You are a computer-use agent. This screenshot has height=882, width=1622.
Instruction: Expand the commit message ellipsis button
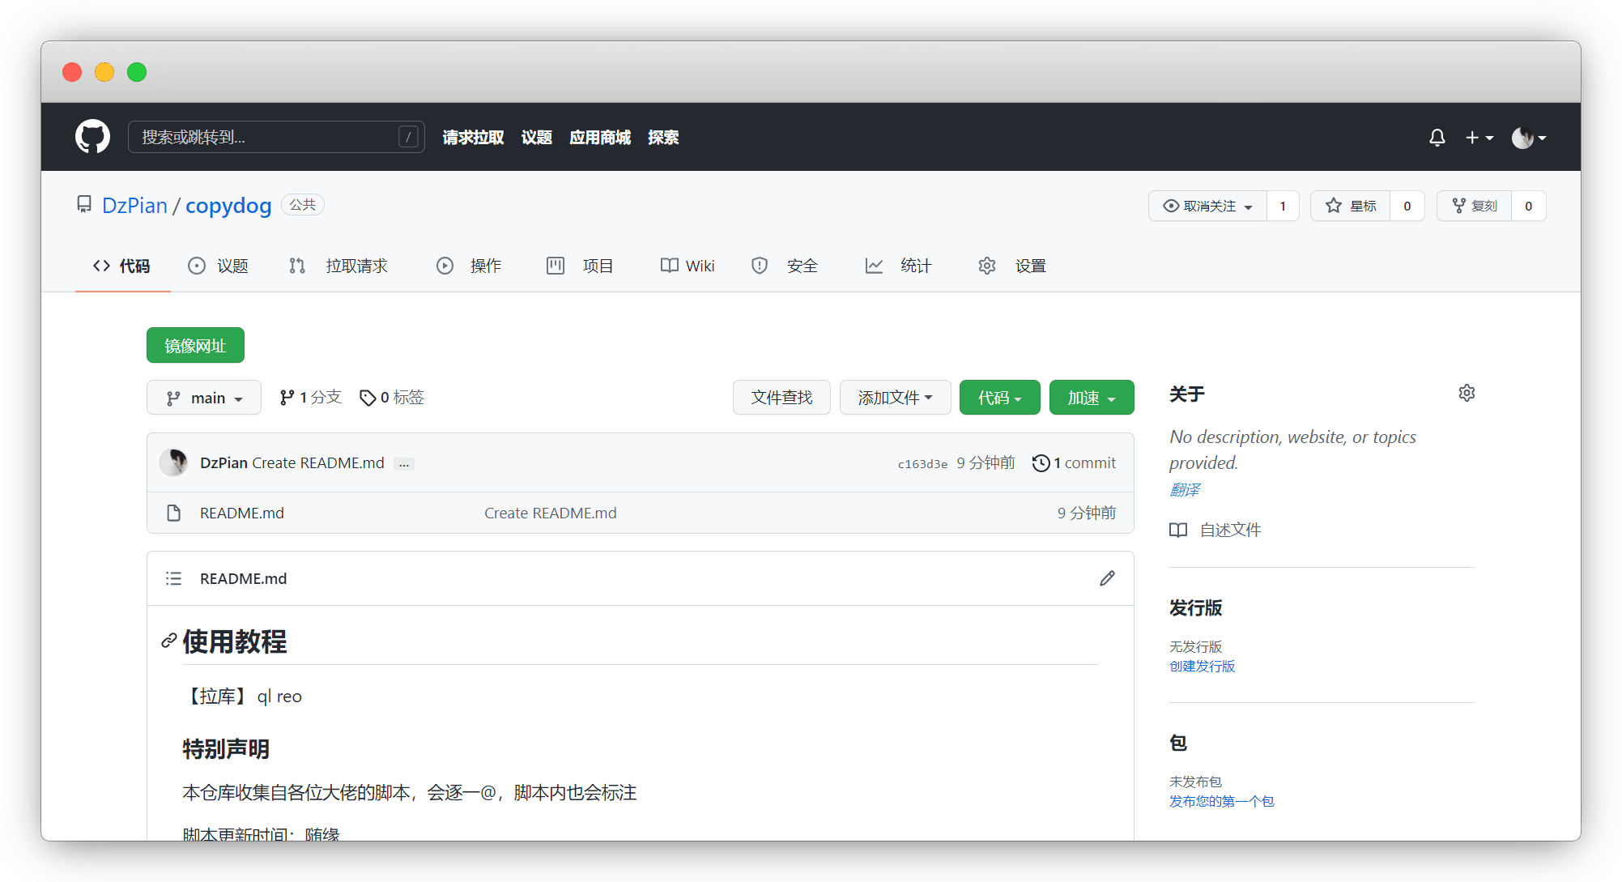tap(402, 463)
